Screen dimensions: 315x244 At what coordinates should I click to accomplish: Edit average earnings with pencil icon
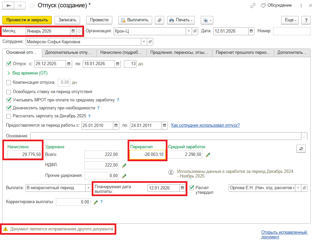(208, 155)
